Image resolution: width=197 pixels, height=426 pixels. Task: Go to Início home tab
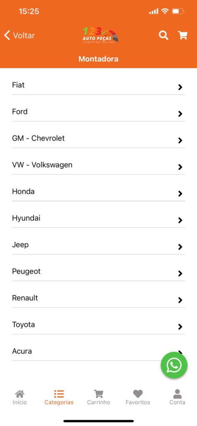(x=20, y=397)
